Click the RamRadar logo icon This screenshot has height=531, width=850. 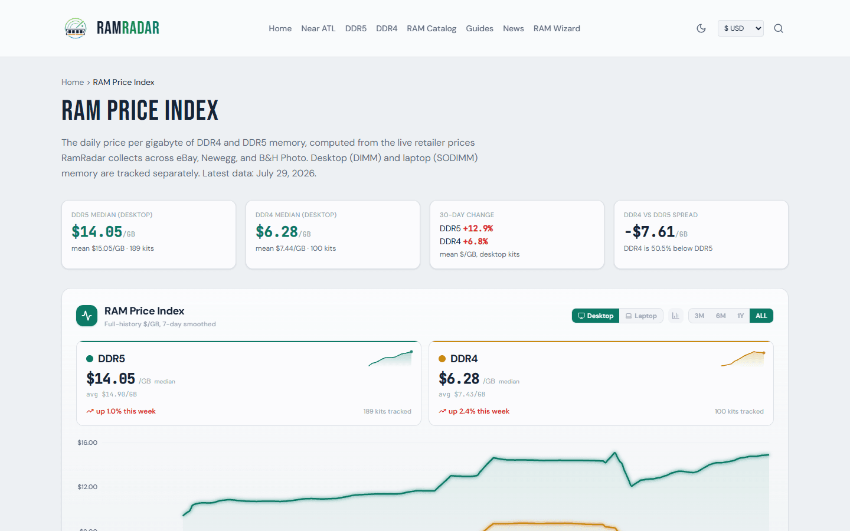pyautogui.click(x=76, y=28)
